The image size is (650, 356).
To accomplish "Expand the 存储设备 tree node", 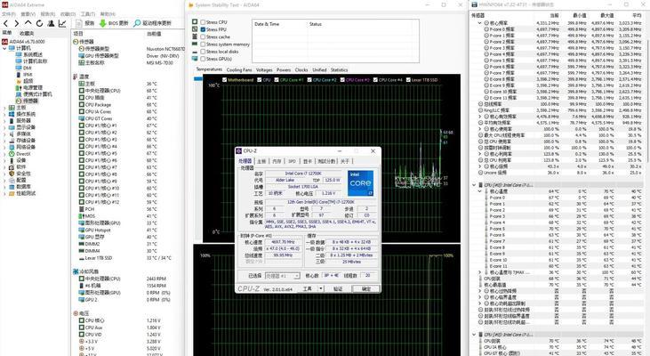I will pos(5,141).
